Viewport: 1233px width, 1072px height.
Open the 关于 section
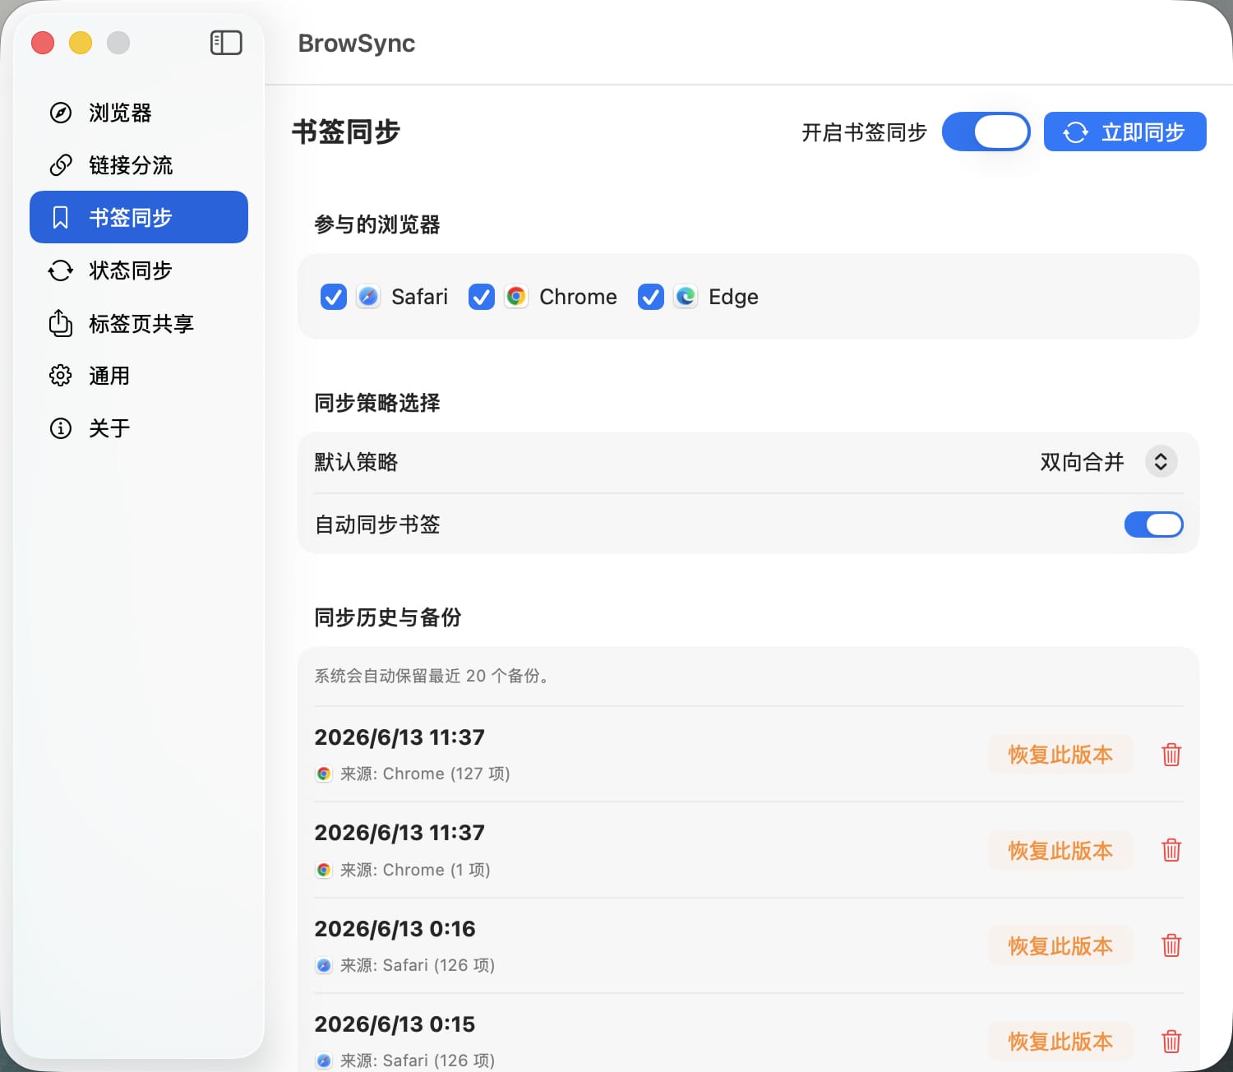[139, 428]
